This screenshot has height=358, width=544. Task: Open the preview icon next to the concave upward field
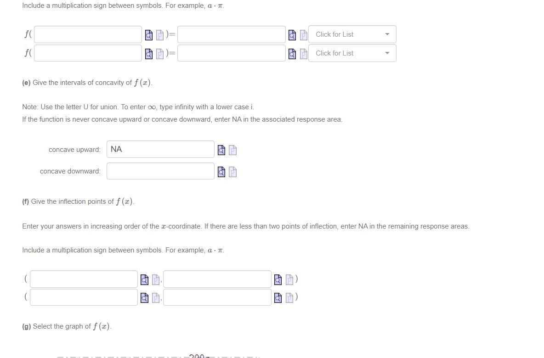[x=221, y=150]
